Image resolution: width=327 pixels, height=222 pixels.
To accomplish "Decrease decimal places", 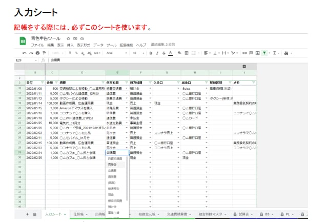I will pos(83,53).
